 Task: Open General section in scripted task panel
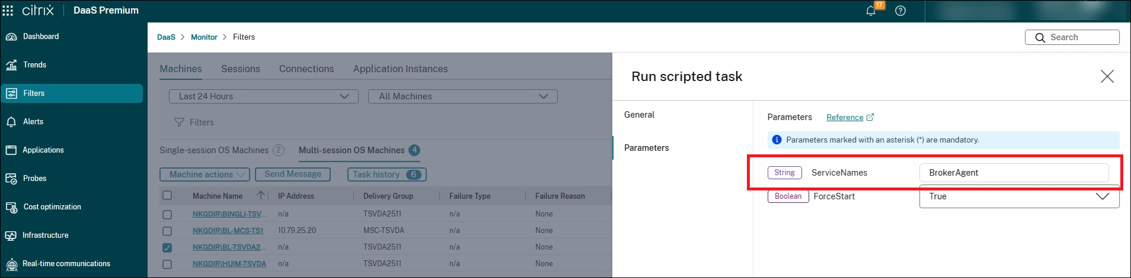coord(639,115)
